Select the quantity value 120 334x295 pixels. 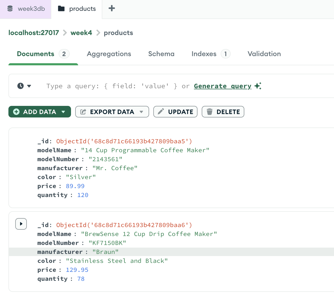pos(83,195)
